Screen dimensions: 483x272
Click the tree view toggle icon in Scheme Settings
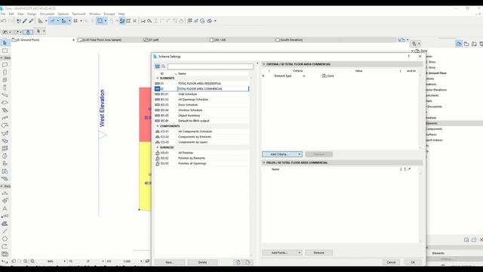tap(157, 66)
